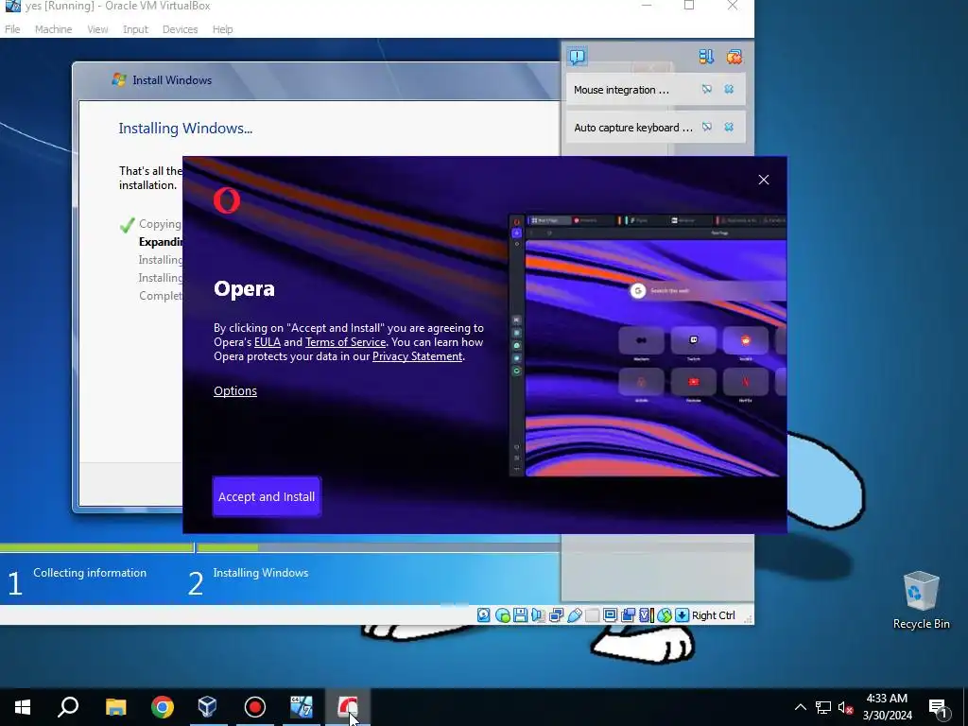The width and height of the screenshot is (968, 726).
Task: Minimize the VirtualBox VM window
Action: 647,6
